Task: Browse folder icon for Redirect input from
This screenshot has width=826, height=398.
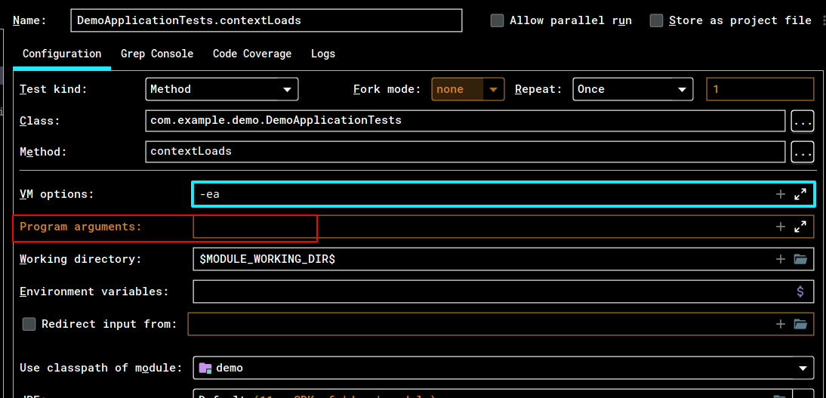Action: (801, 324)
